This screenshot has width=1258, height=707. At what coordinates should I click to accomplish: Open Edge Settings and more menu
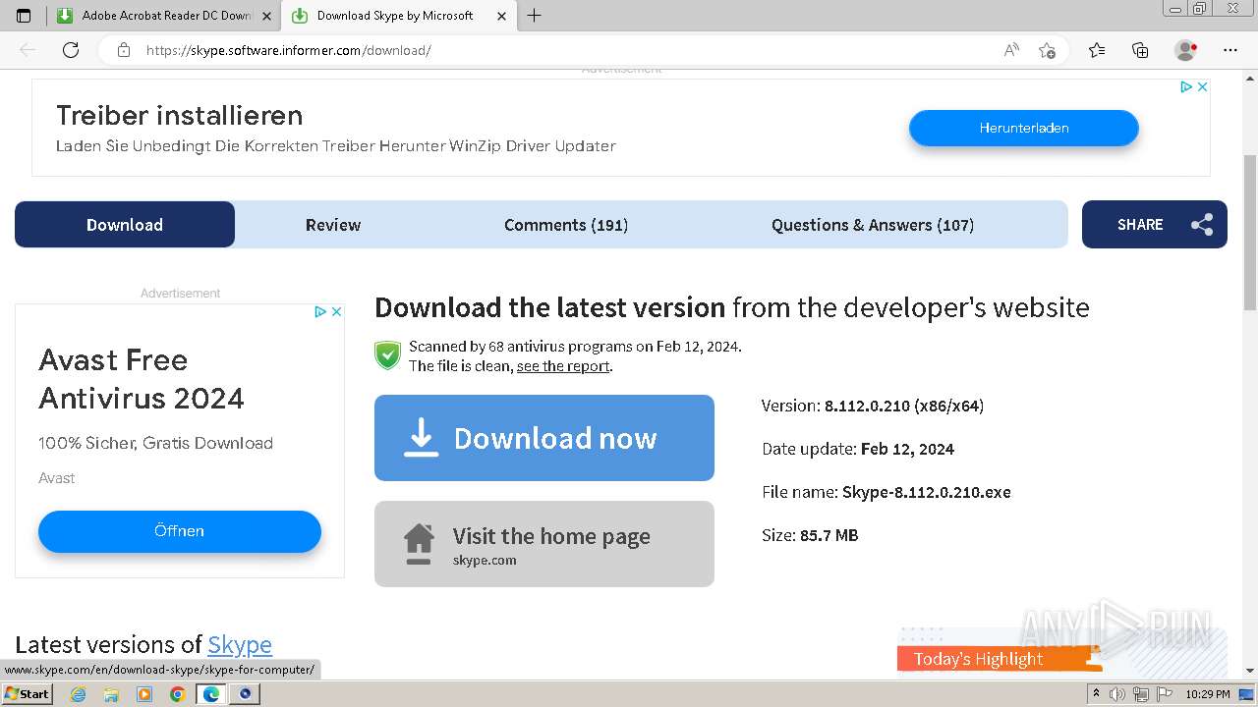click(1230, 50)
